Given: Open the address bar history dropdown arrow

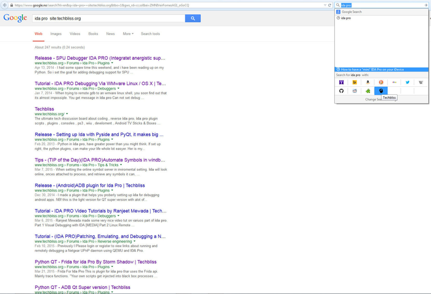Looking at the screenshot, I should [x=325, y=5].
